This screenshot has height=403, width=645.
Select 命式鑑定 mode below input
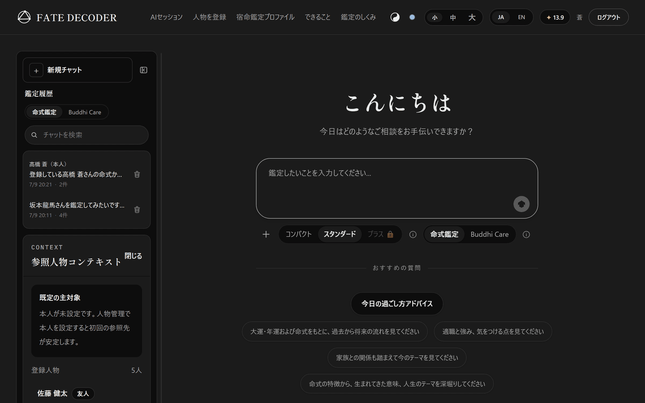(444, 234)
